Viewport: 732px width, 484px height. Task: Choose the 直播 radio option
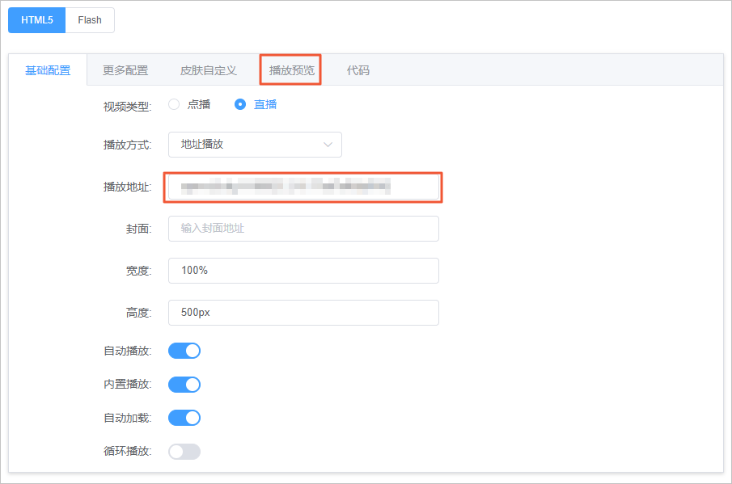pos(240,104)
